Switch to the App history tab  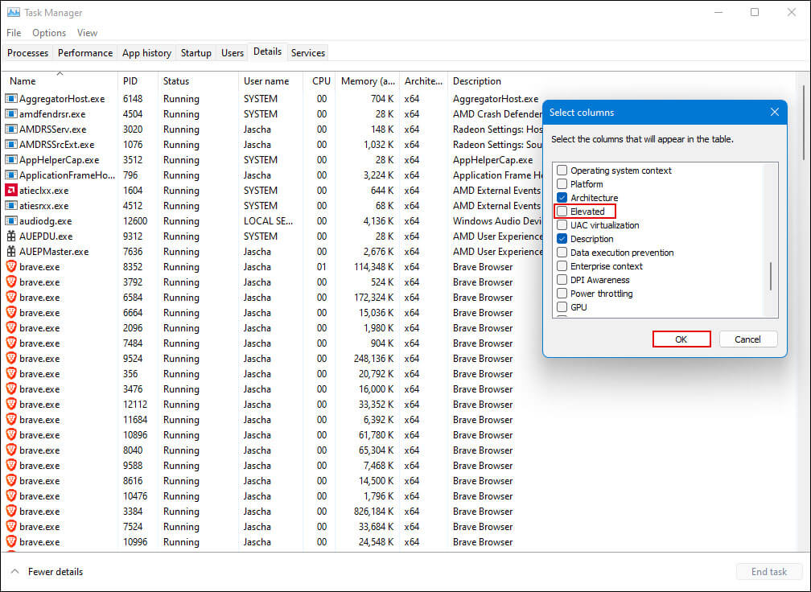[x=146, y=53]
